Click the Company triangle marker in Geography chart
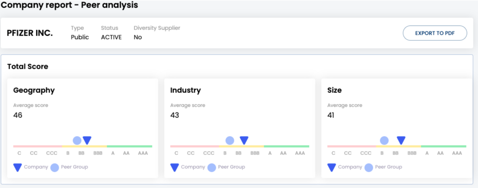478x188 pixels. point(87,140)
